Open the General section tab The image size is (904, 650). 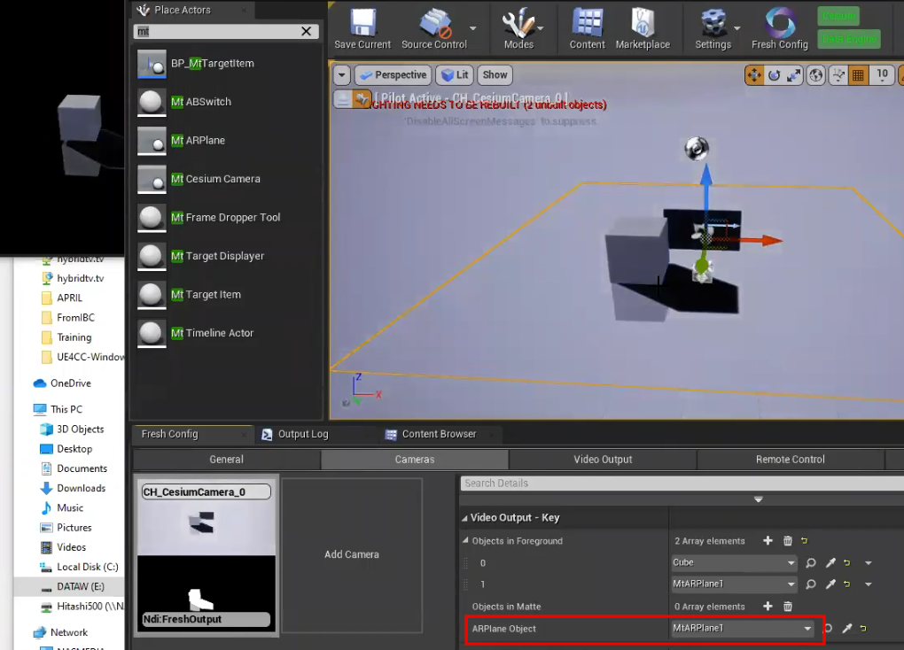tap(227, 460)
